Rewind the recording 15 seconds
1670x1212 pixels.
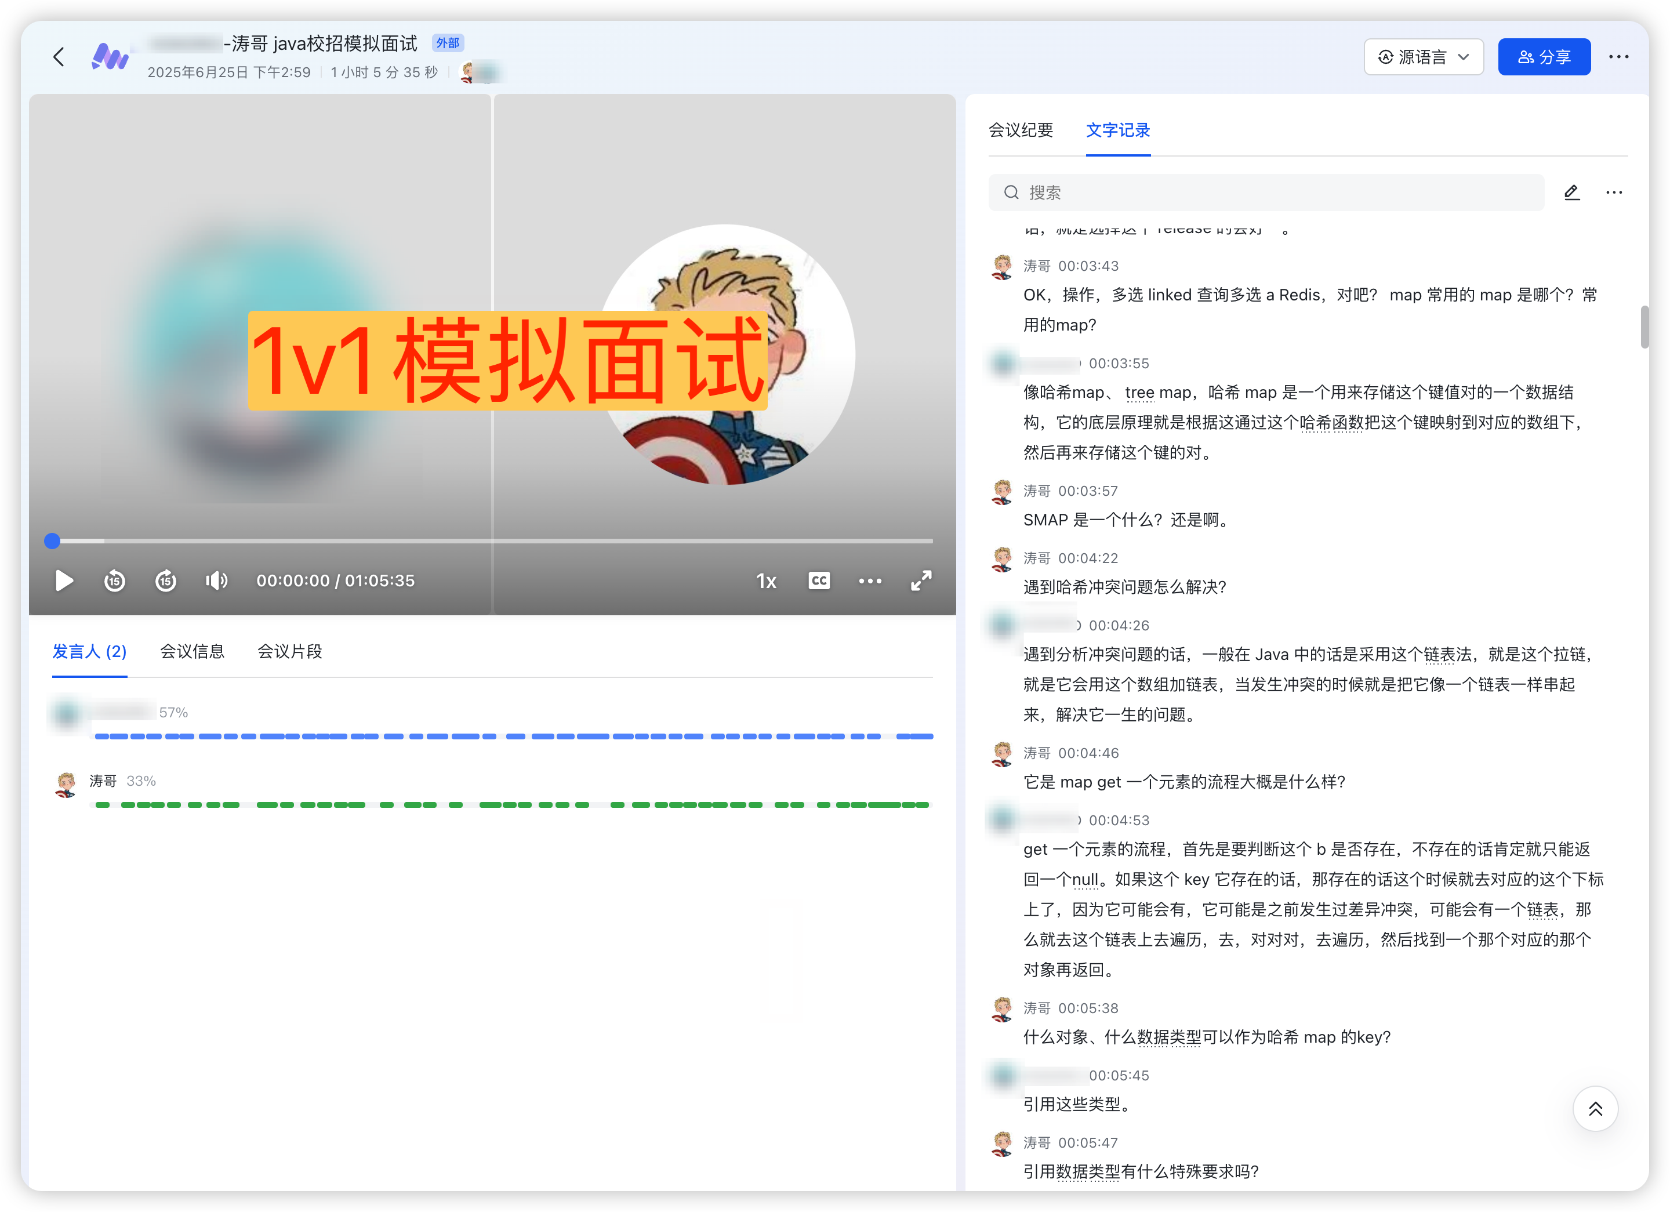tap(115, 581)
